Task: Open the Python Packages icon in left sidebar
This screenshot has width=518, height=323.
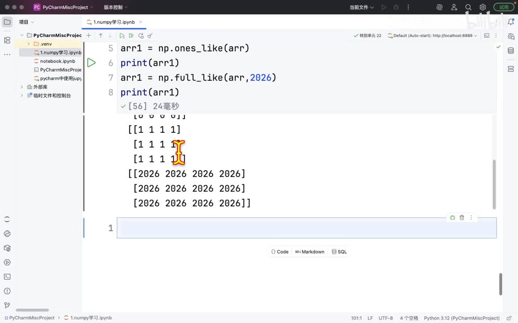Action: 7,248
